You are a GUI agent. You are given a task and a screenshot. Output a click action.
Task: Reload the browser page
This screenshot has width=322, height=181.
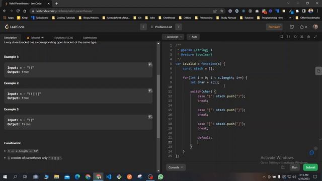tap(18, 11)
